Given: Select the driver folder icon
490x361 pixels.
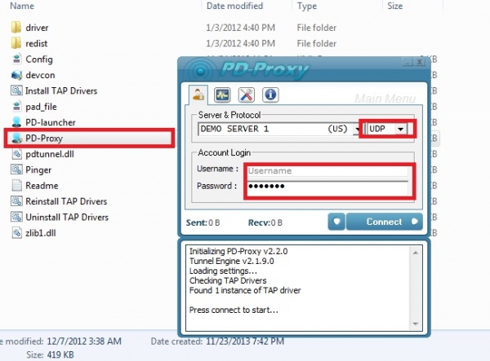Looking at the screenshot, I should click(16, 28).
